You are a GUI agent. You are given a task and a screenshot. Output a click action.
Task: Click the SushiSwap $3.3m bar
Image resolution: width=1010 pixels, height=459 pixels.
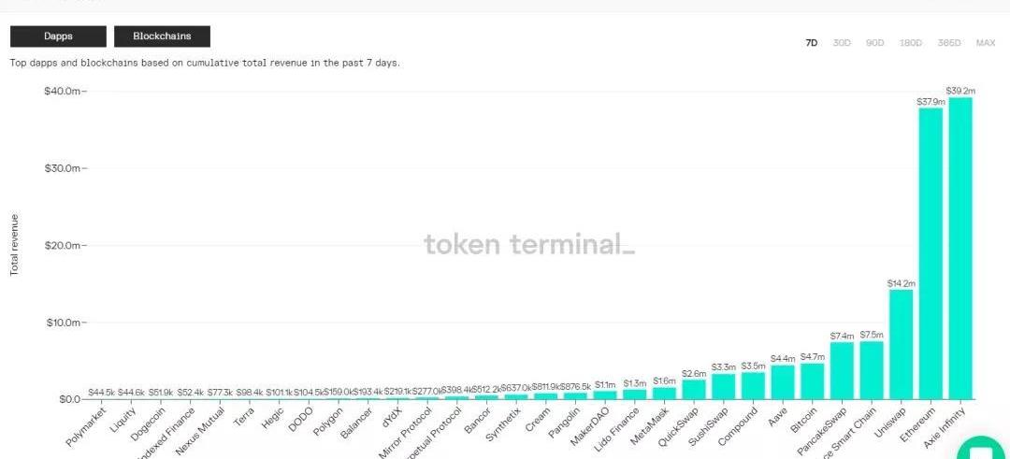click(723, 387)
